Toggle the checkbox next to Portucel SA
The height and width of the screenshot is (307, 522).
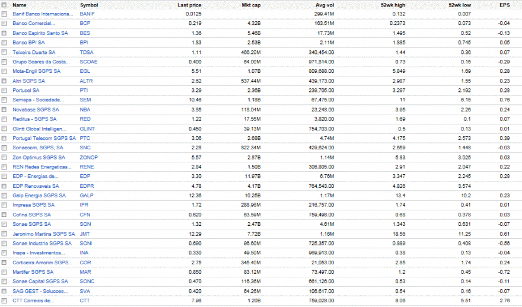tap(4, 91)
